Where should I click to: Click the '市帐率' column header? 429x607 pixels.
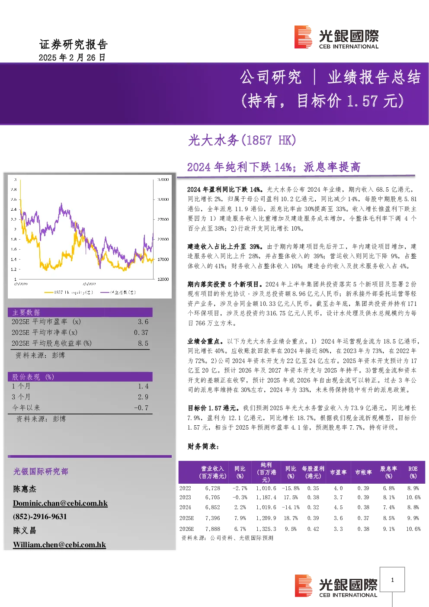[363, 472]
